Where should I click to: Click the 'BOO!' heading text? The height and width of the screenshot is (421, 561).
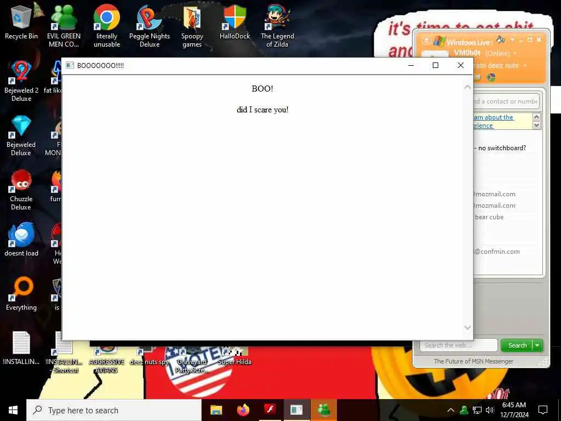click(x=262, y=88)
